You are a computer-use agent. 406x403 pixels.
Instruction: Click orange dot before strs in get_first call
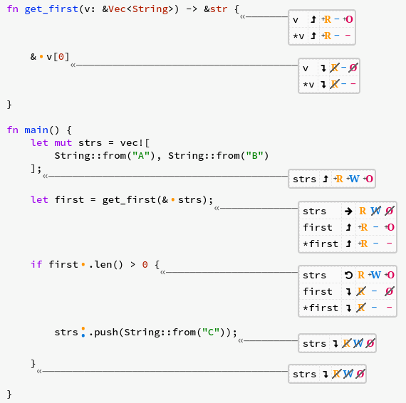tap(173, 199)
